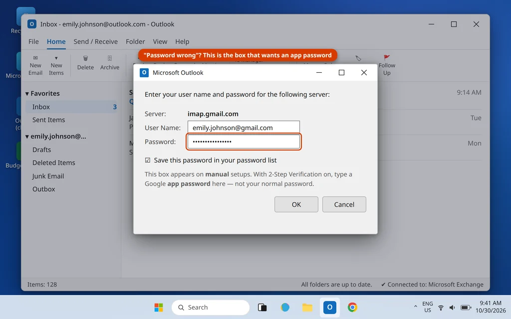
Task: Click the tag icon left of Follow Up
Action: pos(358,58)
